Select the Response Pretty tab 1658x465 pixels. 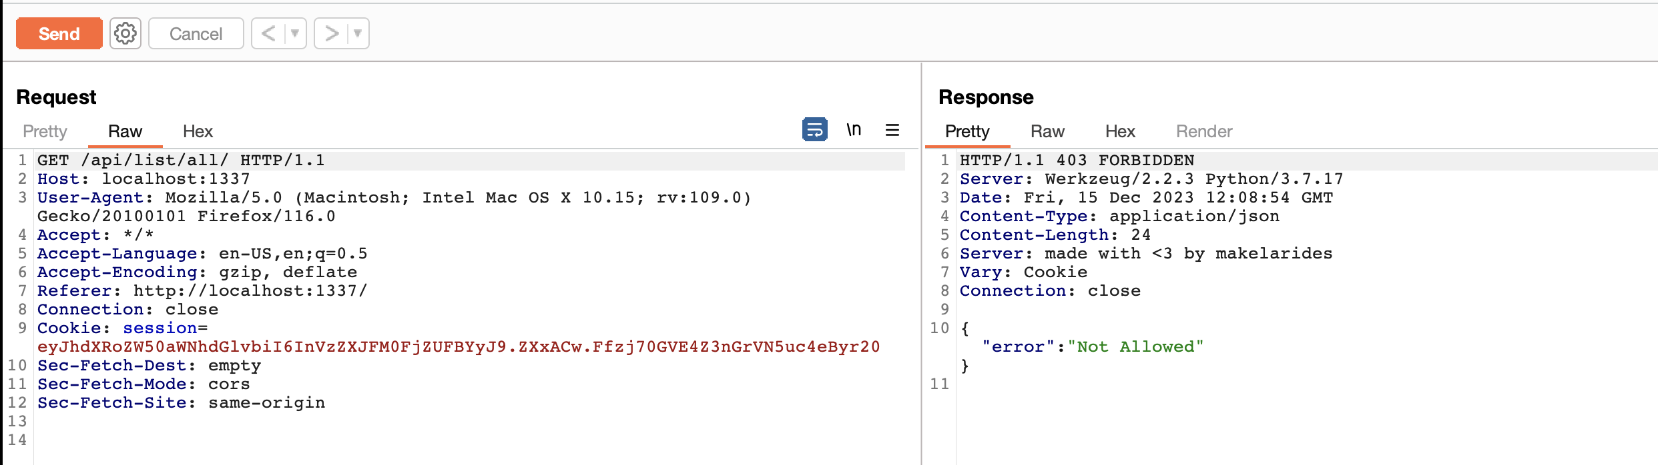[967, 131]
